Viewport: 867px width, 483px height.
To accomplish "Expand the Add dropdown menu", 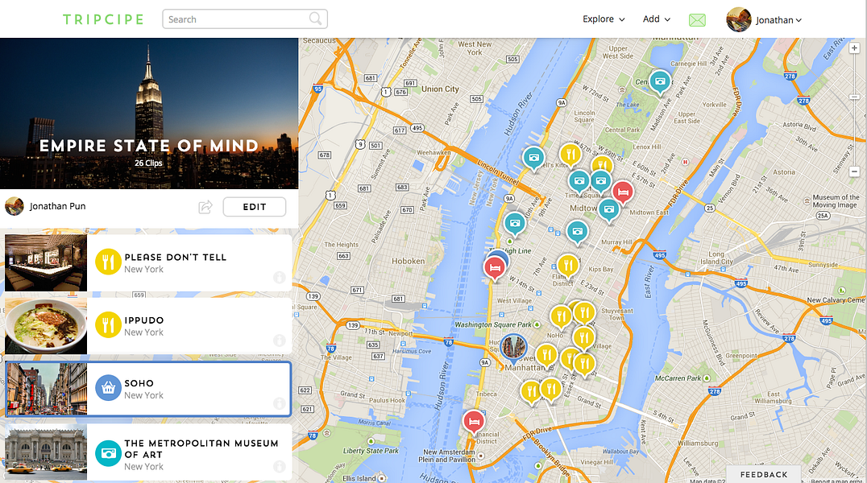I will coord(657,19).
